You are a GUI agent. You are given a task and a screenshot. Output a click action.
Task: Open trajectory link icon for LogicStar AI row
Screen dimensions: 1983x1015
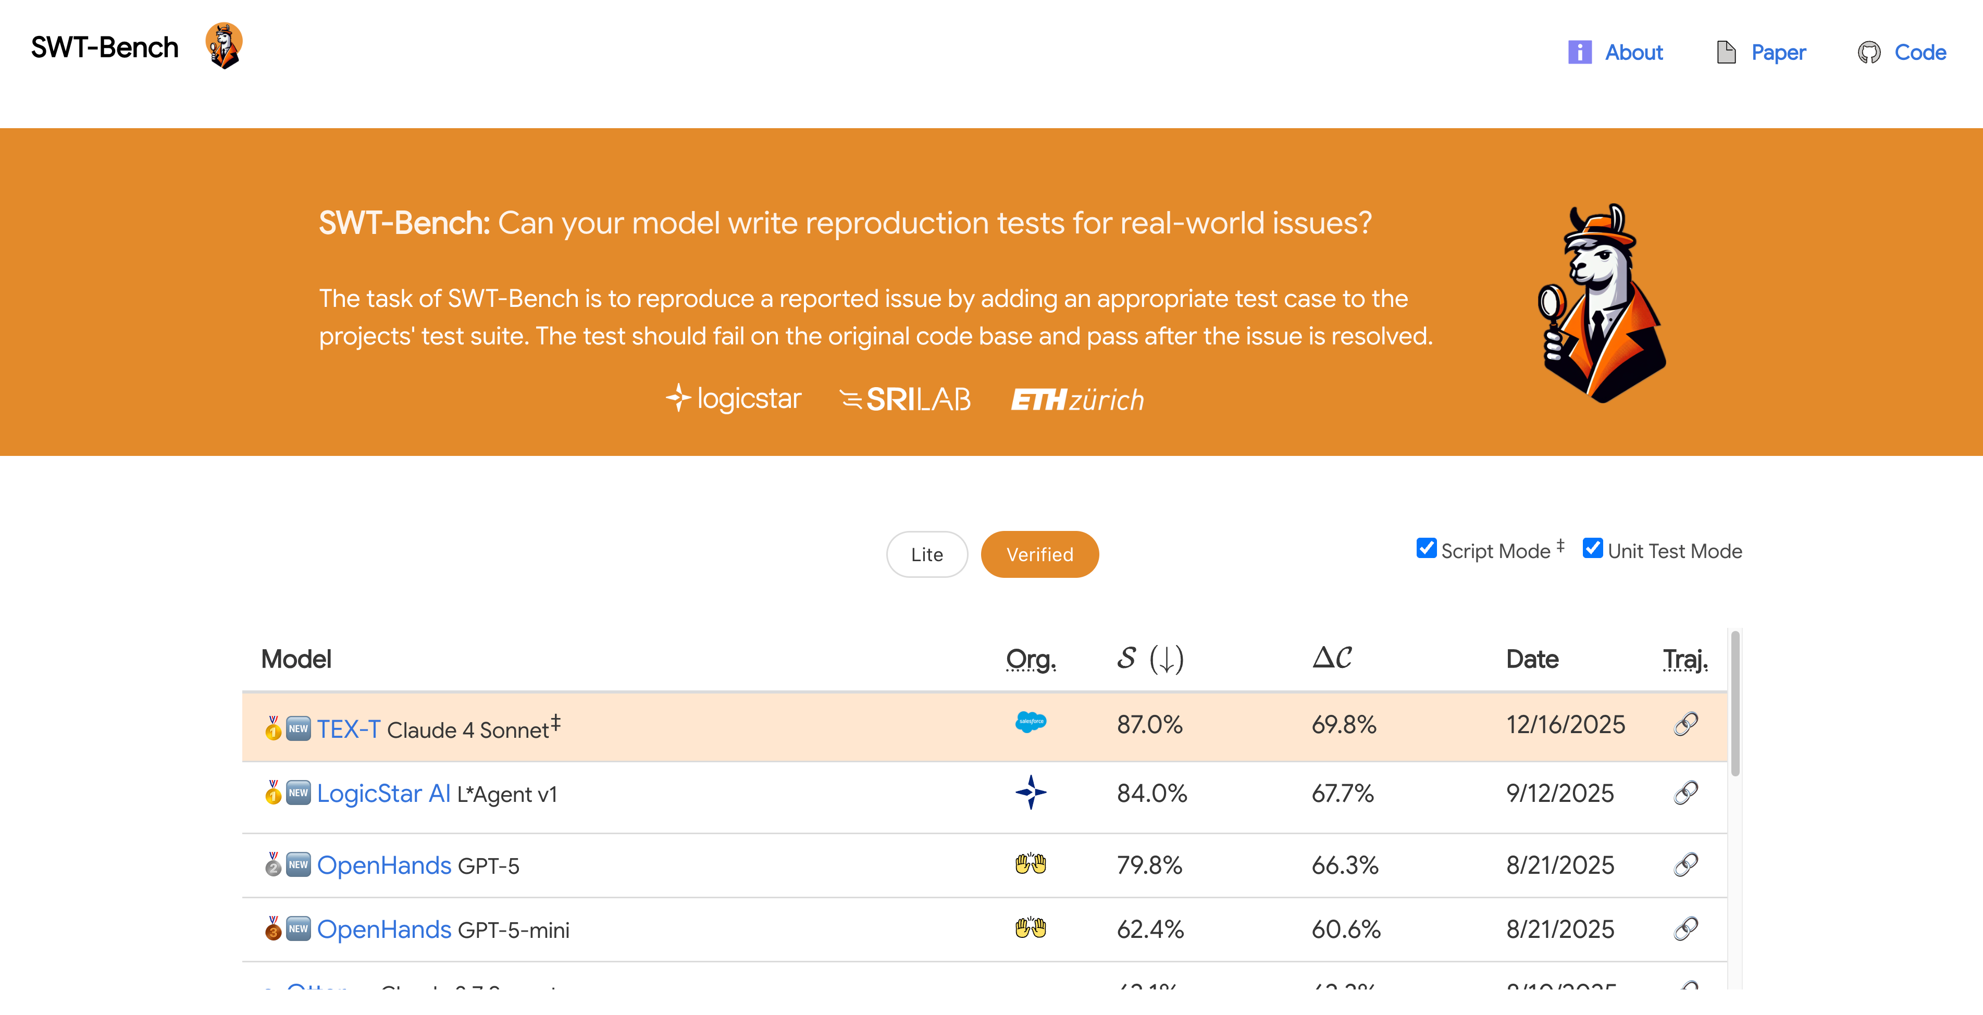pyautogui.click(x=1685, y=793)
